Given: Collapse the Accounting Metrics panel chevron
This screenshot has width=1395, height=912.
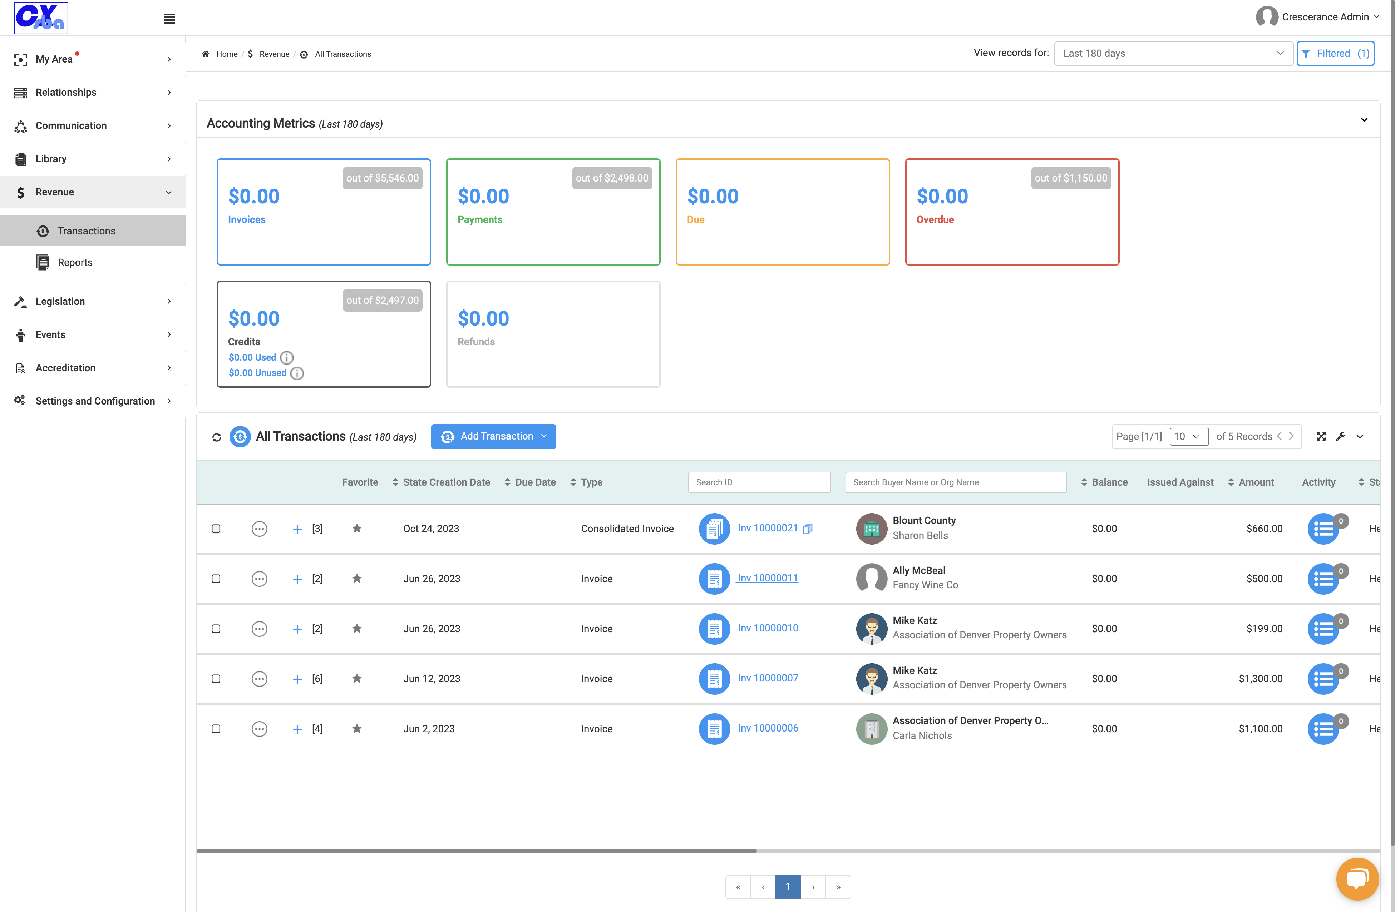Looking at the screenshot, I should click(x=1364, y=119).
